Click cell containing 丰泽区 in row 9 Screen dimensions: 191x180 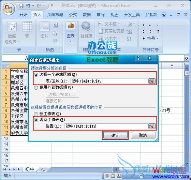tap(19, 116)
